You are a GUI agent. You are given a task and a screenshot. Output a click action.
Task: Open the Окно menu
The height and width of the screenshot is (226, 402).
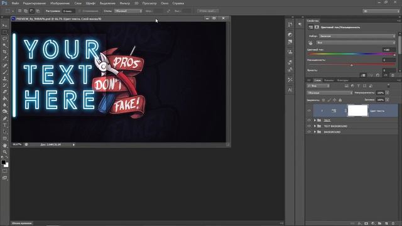point(165,3)
